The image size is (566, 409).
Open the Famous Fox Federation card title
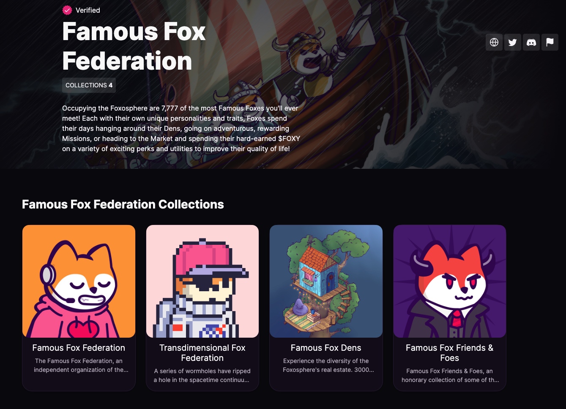click(x=79, y=348)
